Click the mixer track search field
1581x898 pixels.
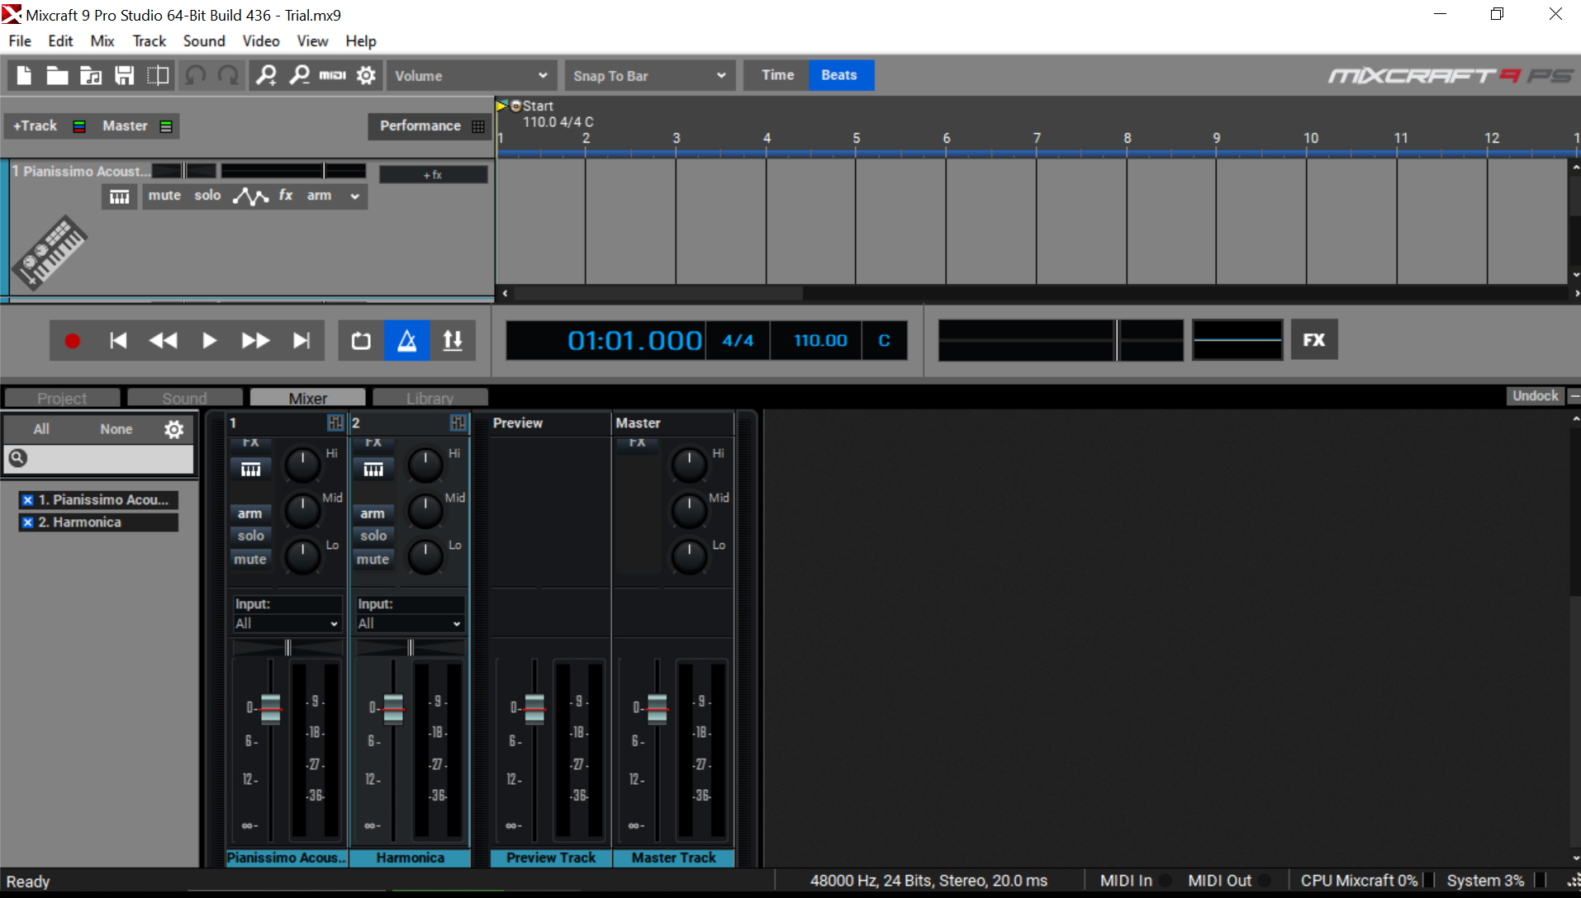coord(99,458)
